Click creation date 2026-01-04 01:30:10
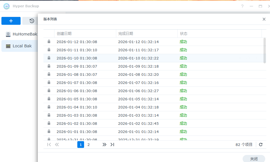The width and height of the screenshot is (270, 162). tap(77, 107)
